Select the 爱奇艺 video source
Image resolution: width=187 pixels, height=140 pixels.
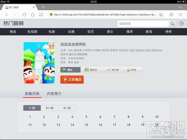click(x=91, y=70)
